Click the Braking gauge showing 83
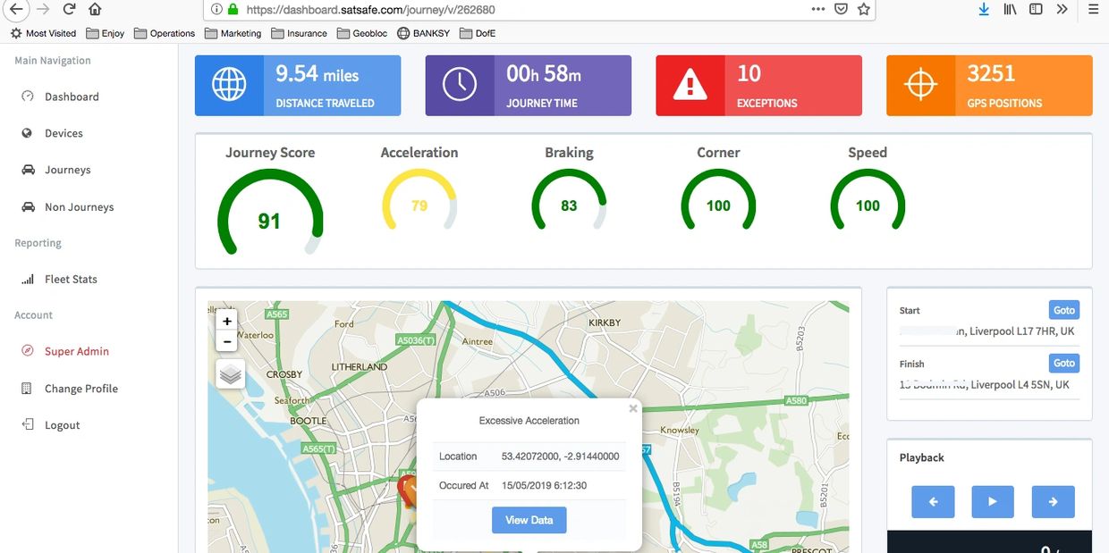 569,201
